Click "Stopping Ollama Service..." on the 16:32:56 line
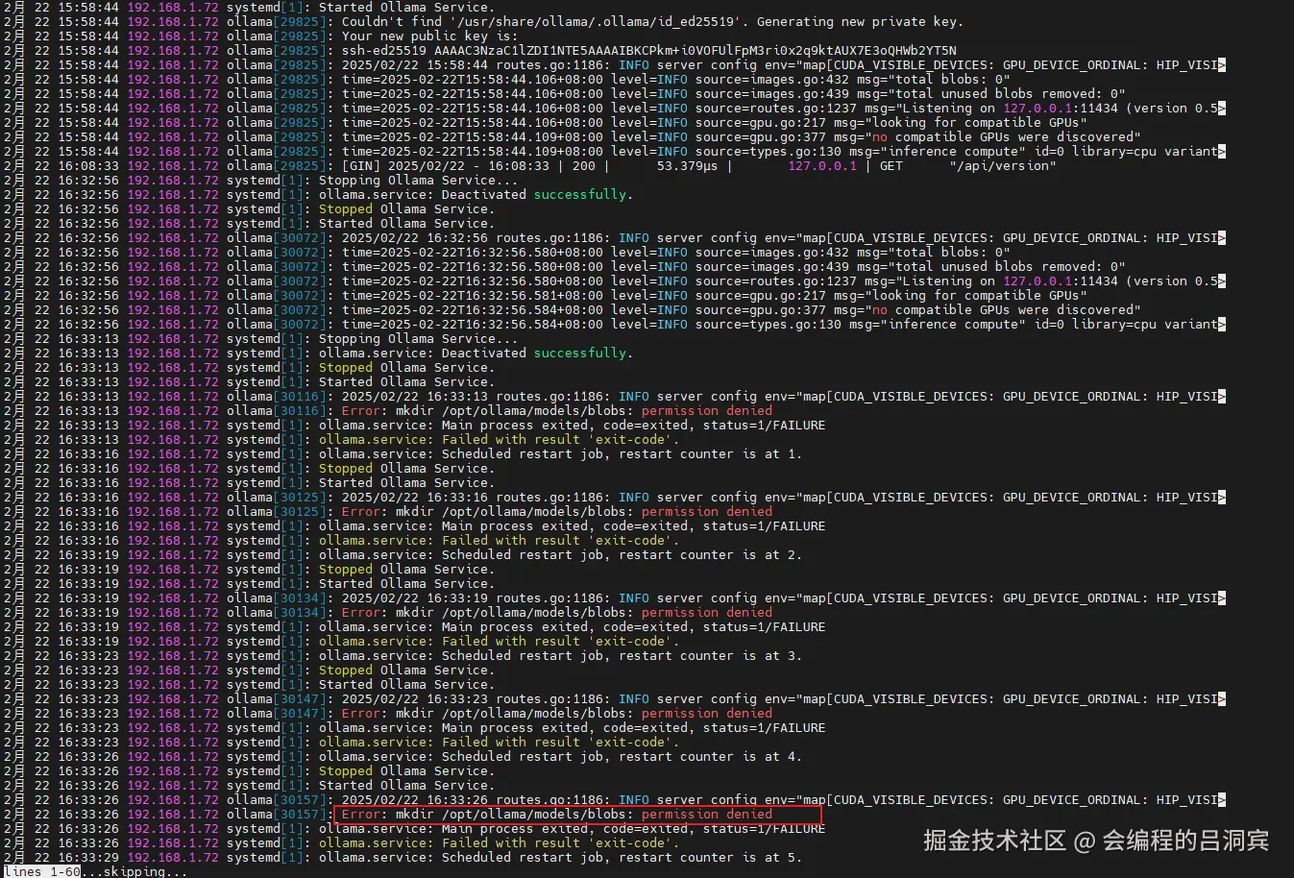 (418, 180)
